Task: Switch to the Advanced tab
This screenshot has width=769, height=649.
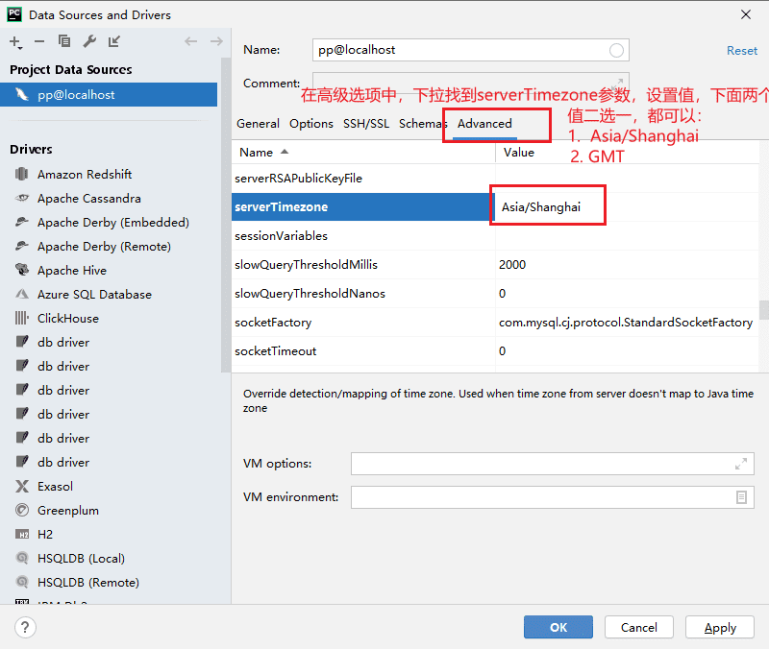Action: pos(484,124)
